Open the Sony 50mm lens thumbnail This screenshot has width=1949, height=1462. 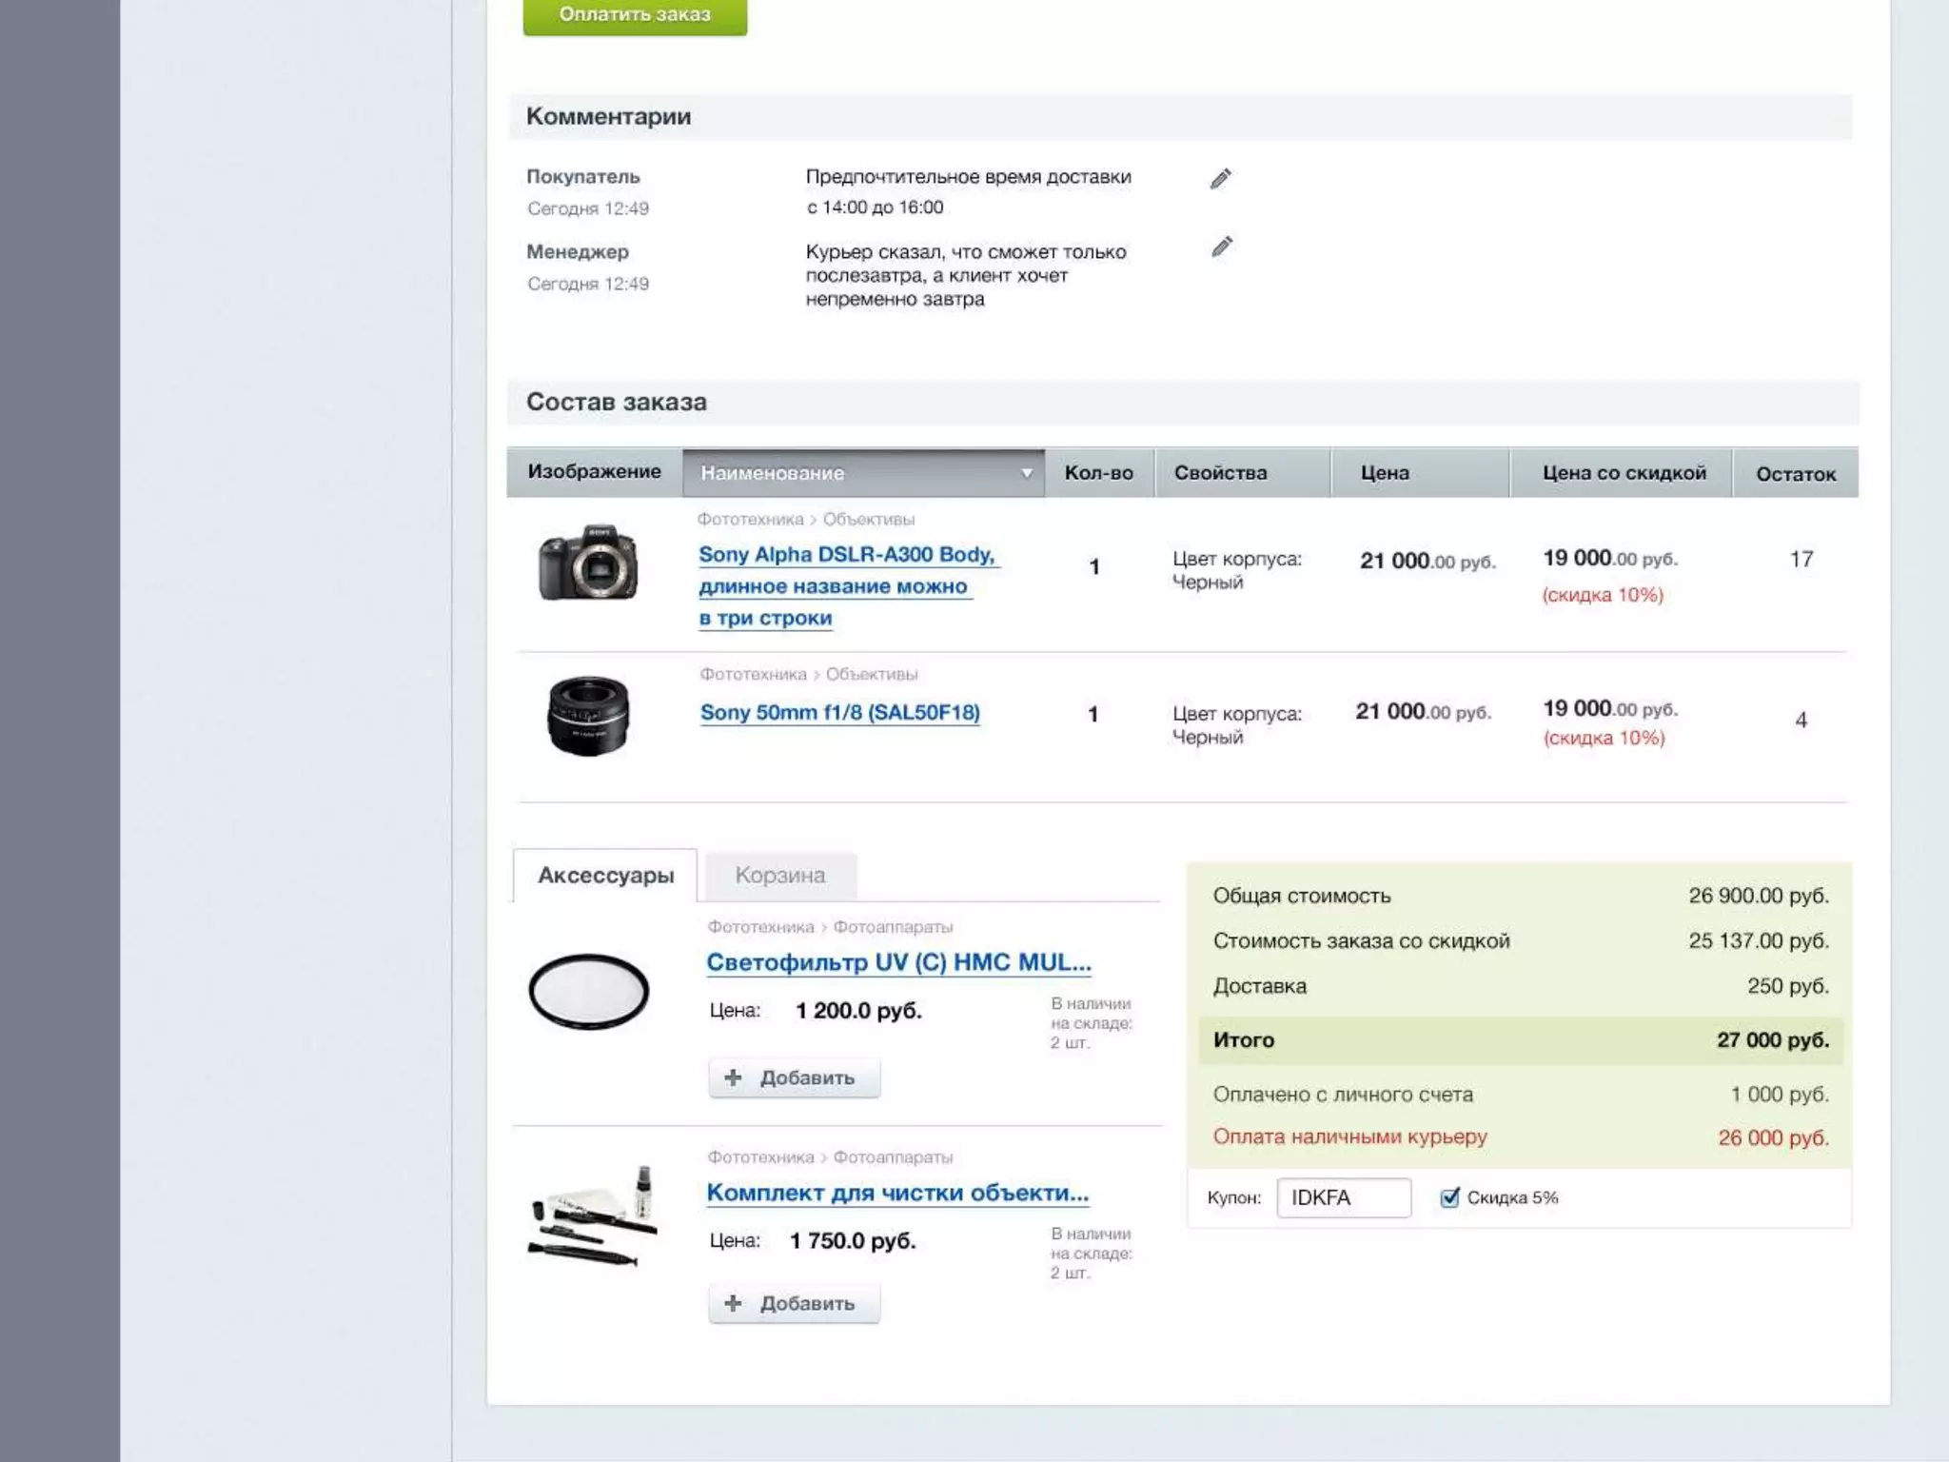pyautogui.click(x=588, y=716)
